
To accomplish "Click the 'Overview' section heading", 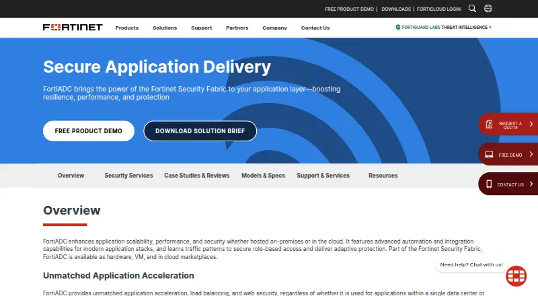I will click(72, 210).
